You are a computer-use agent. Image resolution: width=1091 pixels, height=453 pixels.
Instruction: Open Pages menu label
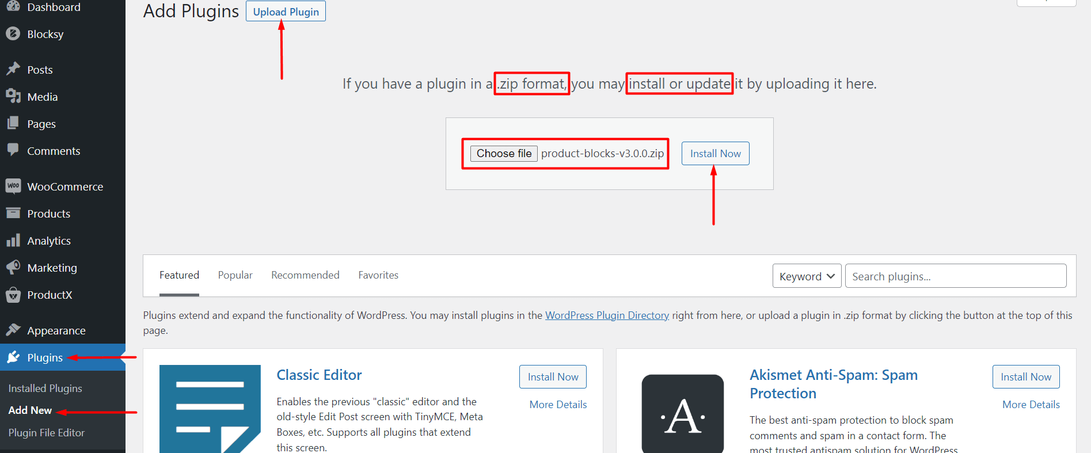pyautogui.click(x=41, y=124)
